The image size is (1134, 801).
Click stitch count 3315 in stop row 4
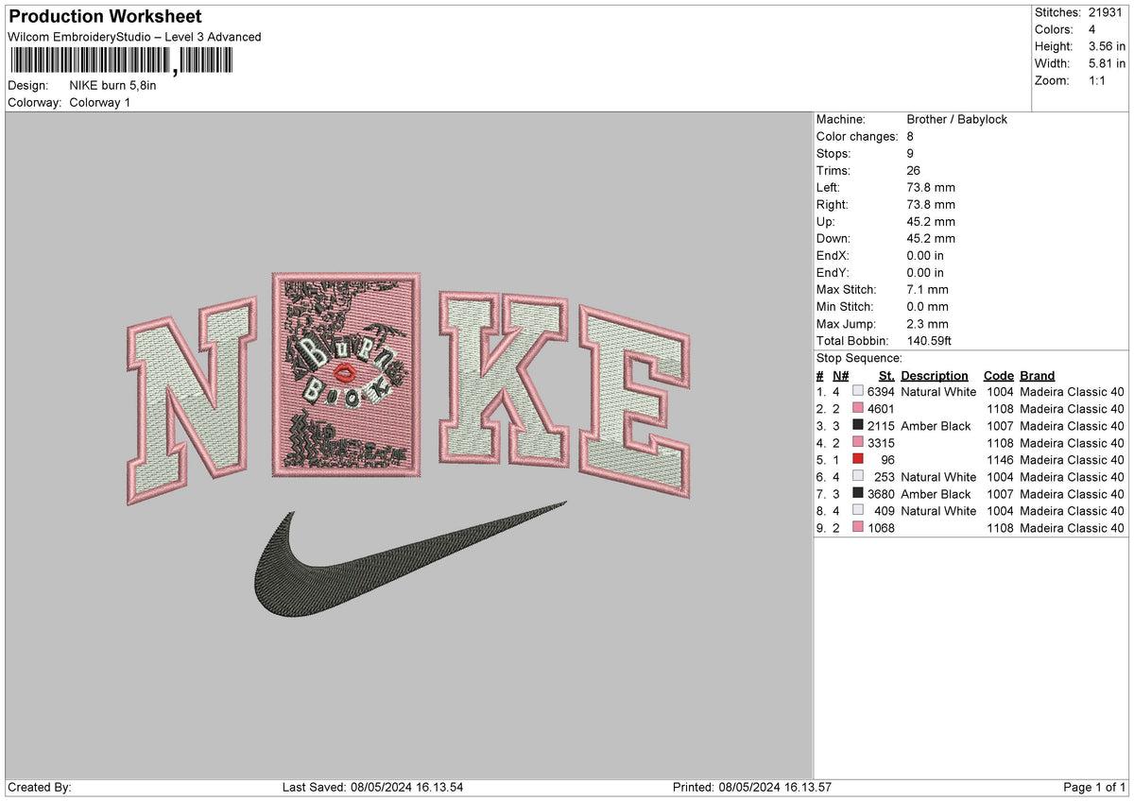click(x=880, y=443)
